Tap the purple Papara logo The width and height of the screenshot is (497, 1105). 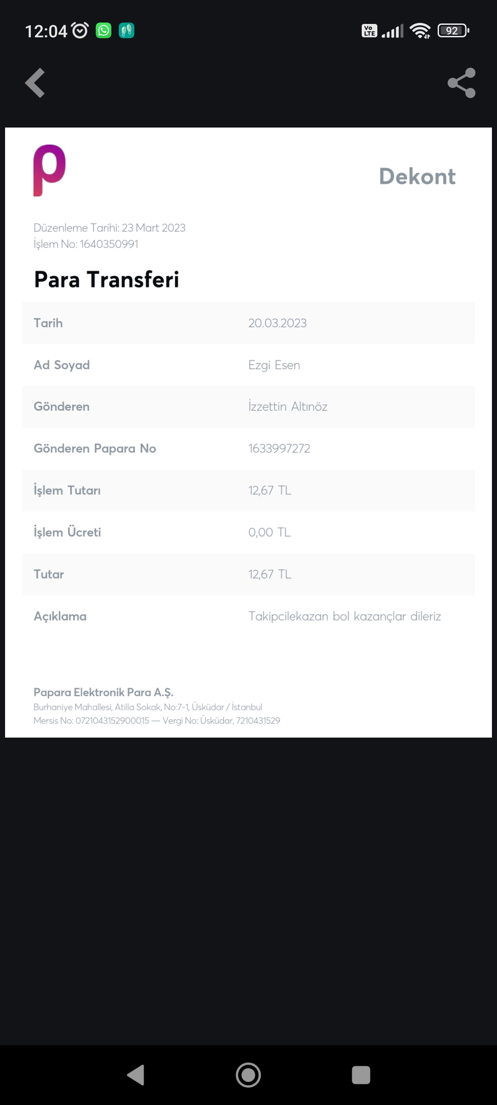point(49,170)
